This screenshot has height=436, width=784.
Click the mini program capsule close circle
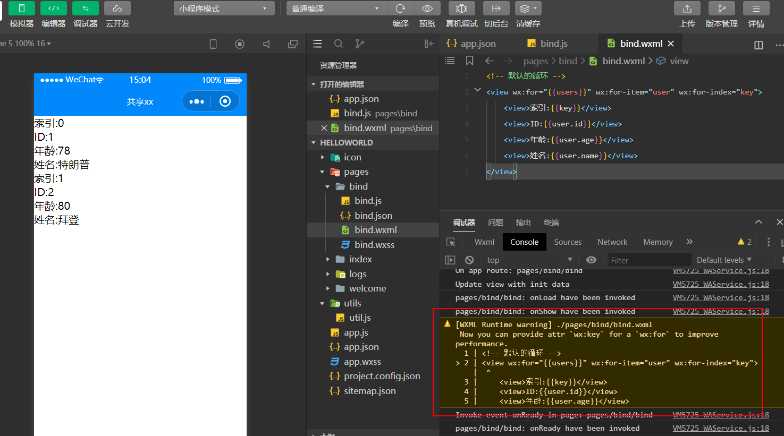click(225, 101)
